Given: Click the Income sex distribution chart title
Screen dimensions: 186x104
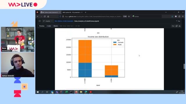Looking at the screenshot, I should pos(98,37).
